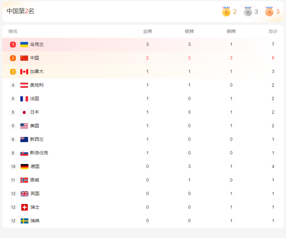The width and height of the screenshot is (286, 238).
Task: Open the 斯洛伐克 country entry
Action: click(x=39, y=153)
